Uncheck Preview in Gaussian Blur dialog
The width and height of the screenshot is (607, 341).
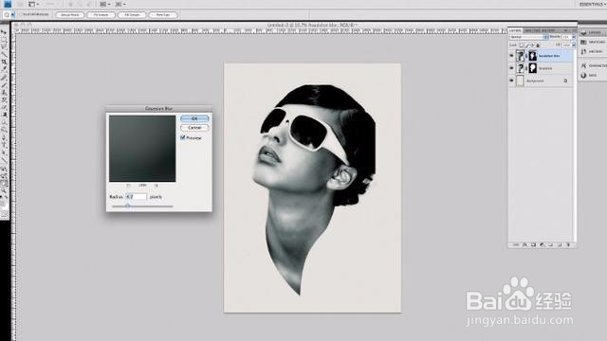tap(183, 137)
